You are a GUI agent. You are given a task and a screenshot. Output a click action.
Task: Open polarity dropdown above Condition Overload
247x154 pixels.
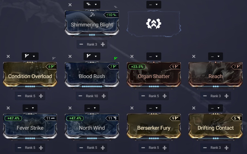[x=30, y=56]
